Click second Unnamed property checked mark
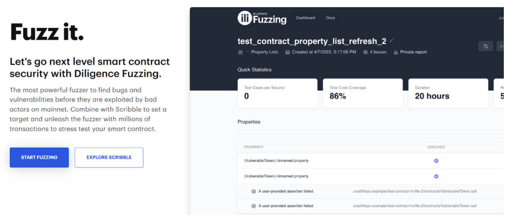Viewport: 520px width, 222px height. point(436,176)
